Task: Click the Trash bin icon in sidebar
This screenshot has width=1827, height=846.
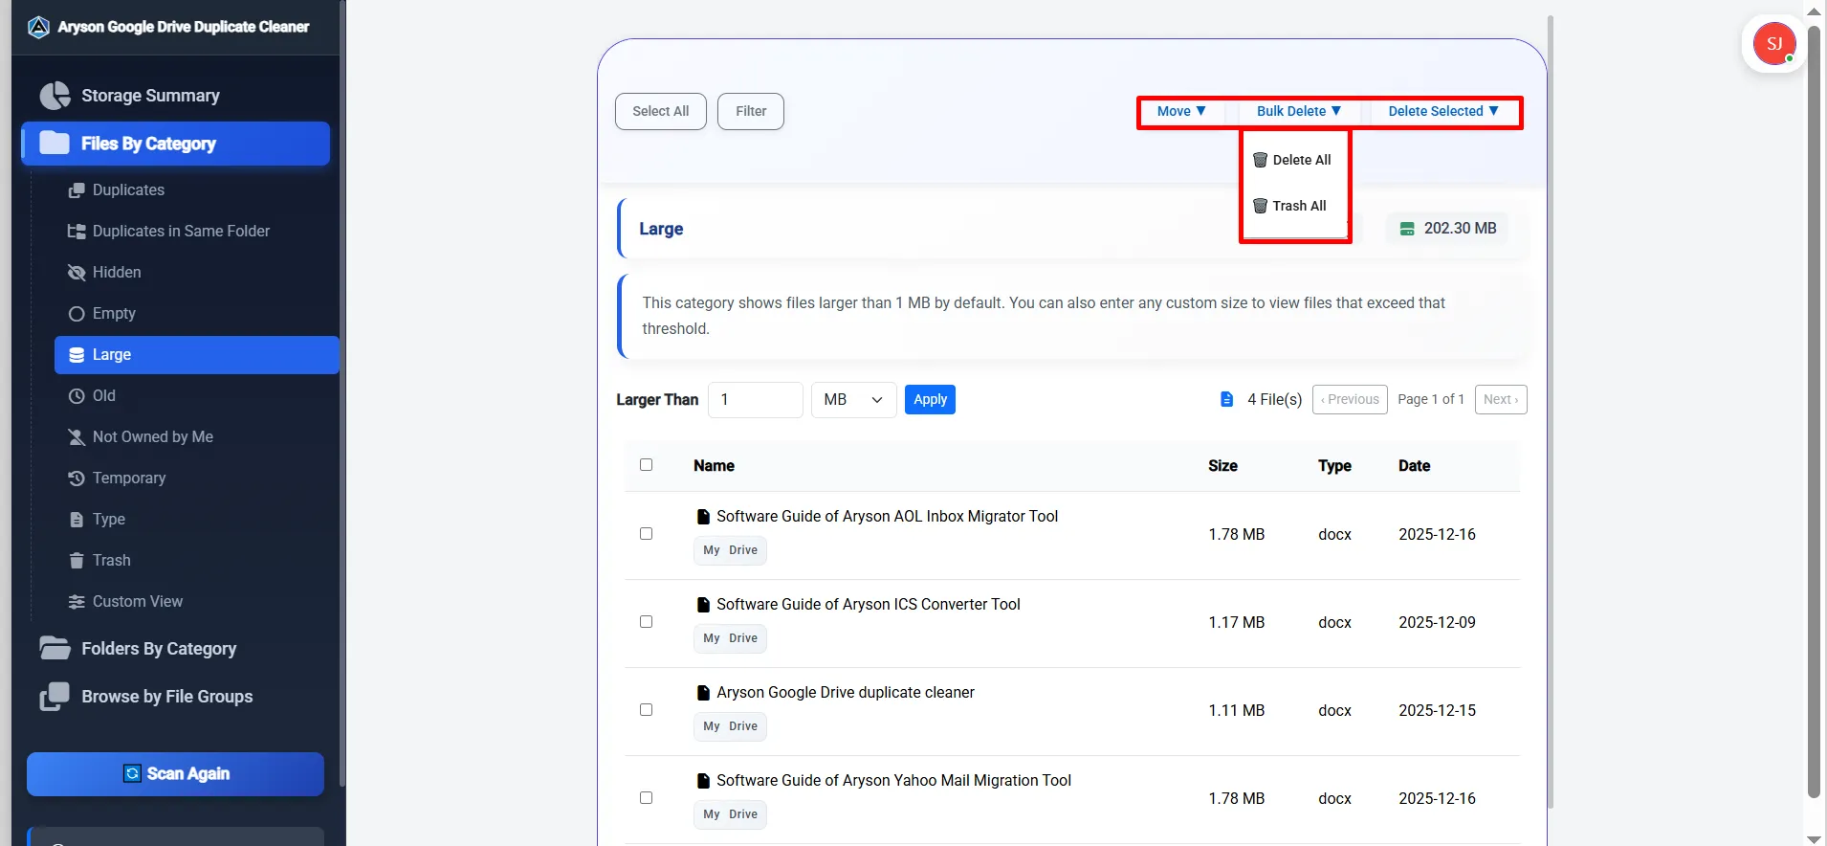Action: click(x=77, y=561)
